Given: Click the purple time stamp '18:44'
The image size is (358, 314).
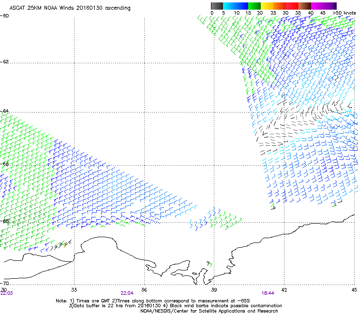Looking at the screenshot, I should (x=268, y=293).
